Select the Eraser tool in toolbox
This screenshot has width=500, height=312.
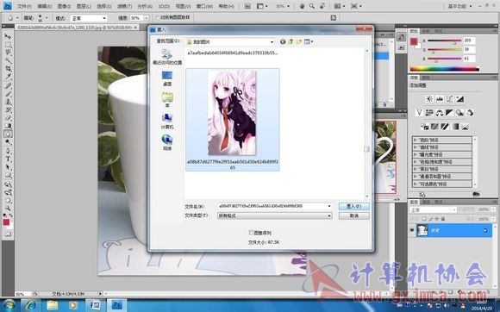pos(8,117)
